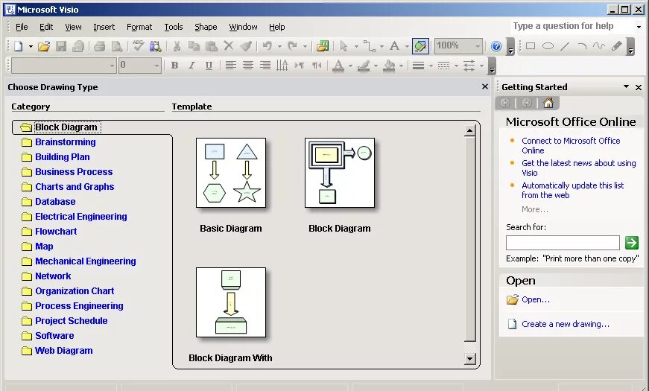
Task: Click the Paste clipboard icon
Action: (x=212, y=46)
